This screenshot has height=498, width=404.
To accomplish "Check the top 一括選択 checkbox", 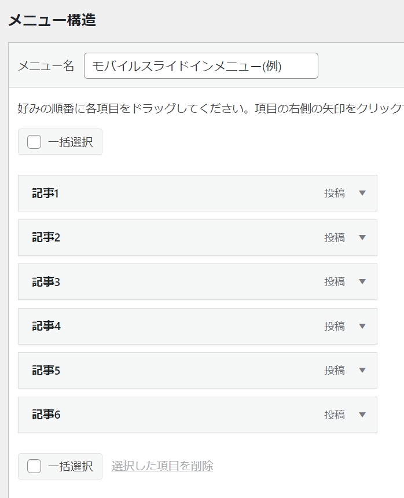I will [x=34, y=142].
